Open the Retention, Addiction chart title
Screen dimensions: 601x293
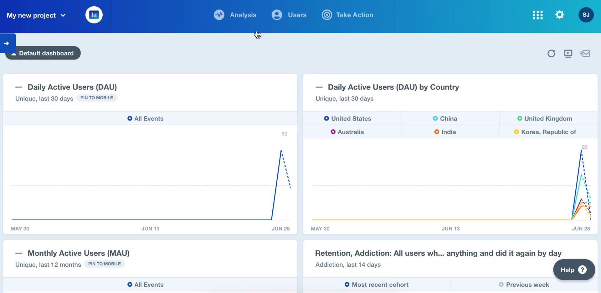pyautogui.click(x=438, y=253)
